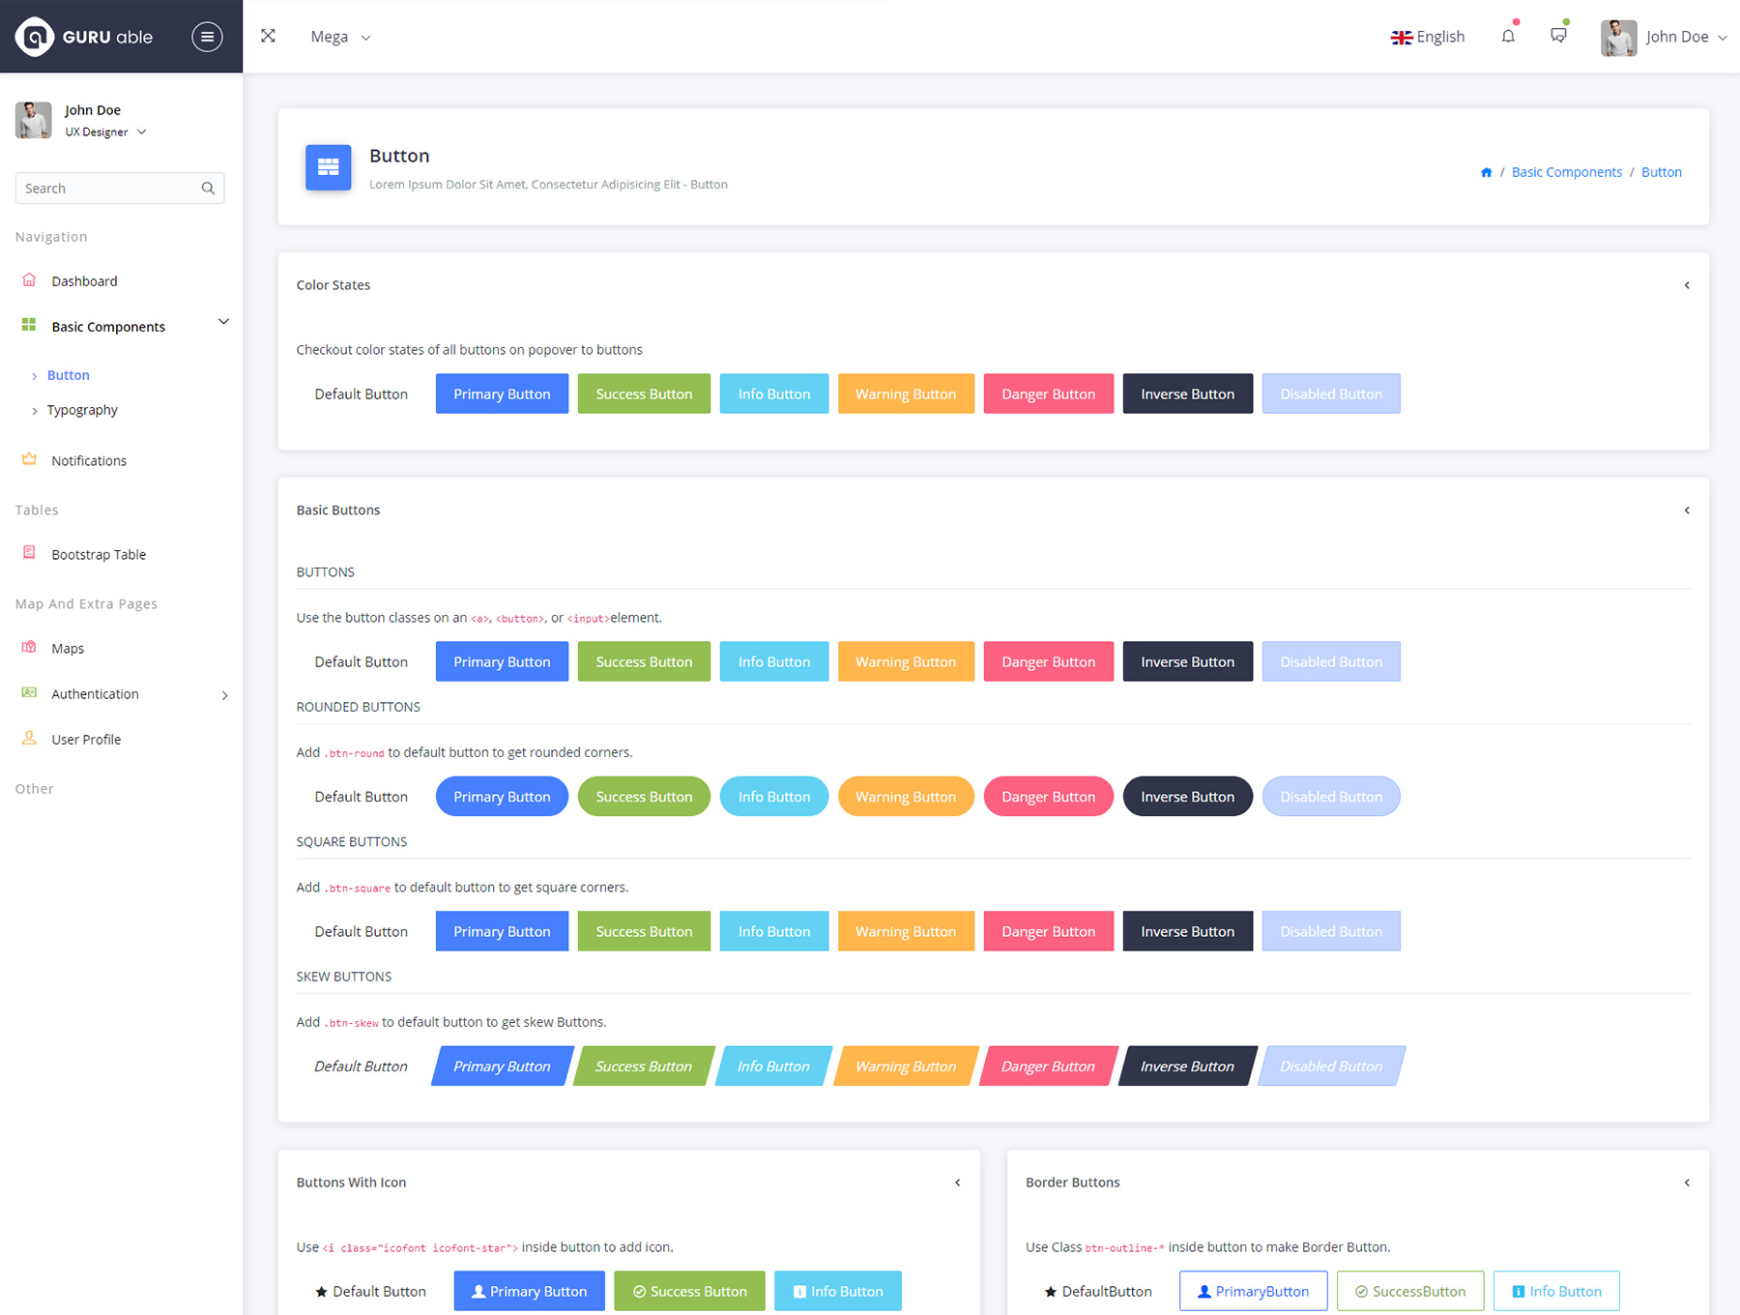Click the Maps sidebar icon
Image resolution: width=1740 pixels, height=1315 pixels.
(x=29, y=648)
